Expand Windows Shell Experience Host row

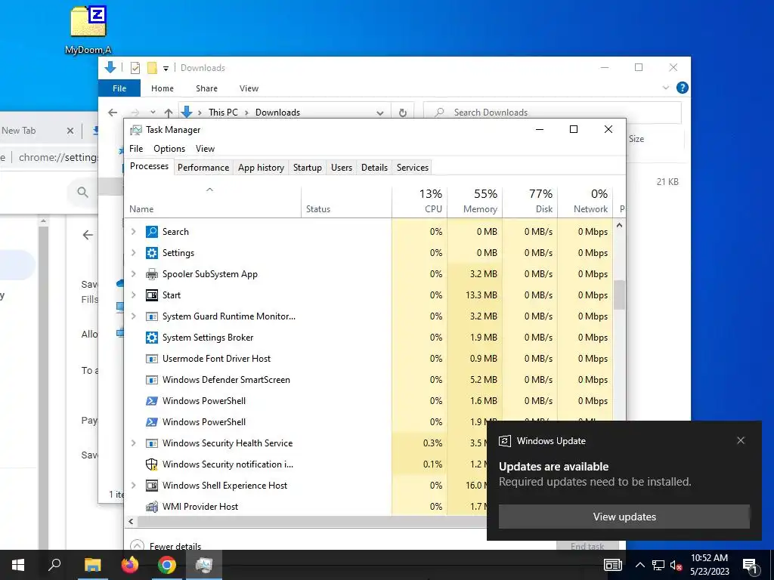pyautogui.click(x=133, y=486)
